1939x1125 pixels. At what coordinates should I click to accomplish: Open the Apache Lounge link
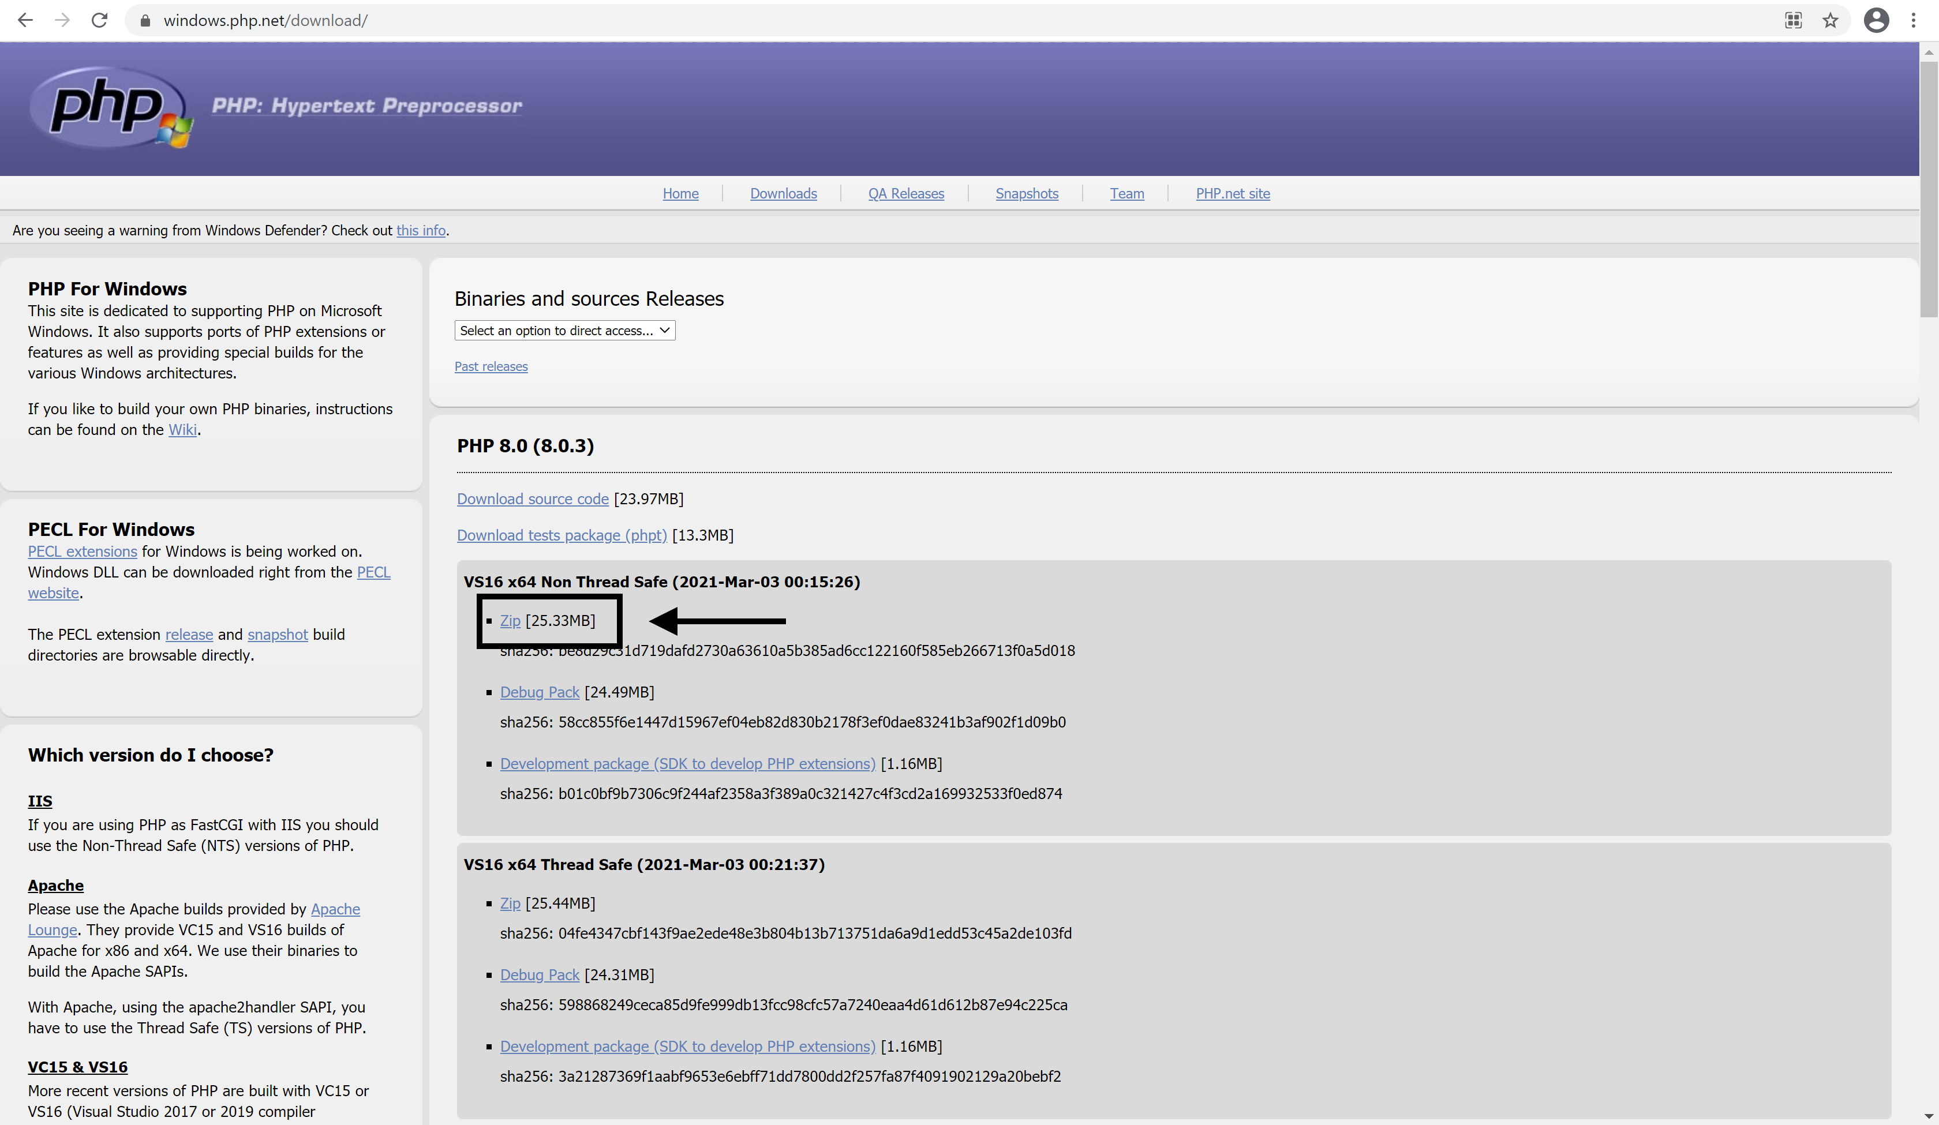(x=335, y=910)
